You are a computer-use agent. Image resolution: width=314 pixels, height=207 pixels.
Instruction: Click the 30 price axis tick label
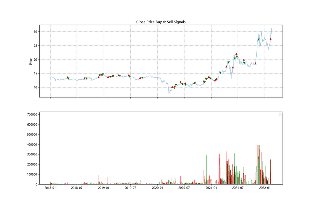pos(35,32)
